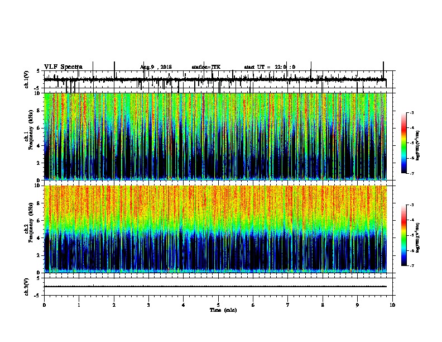The width and height of the screenshot is (442, 342).
Task: Click the "4" tick on the time axis
Action: coord(183,305)
